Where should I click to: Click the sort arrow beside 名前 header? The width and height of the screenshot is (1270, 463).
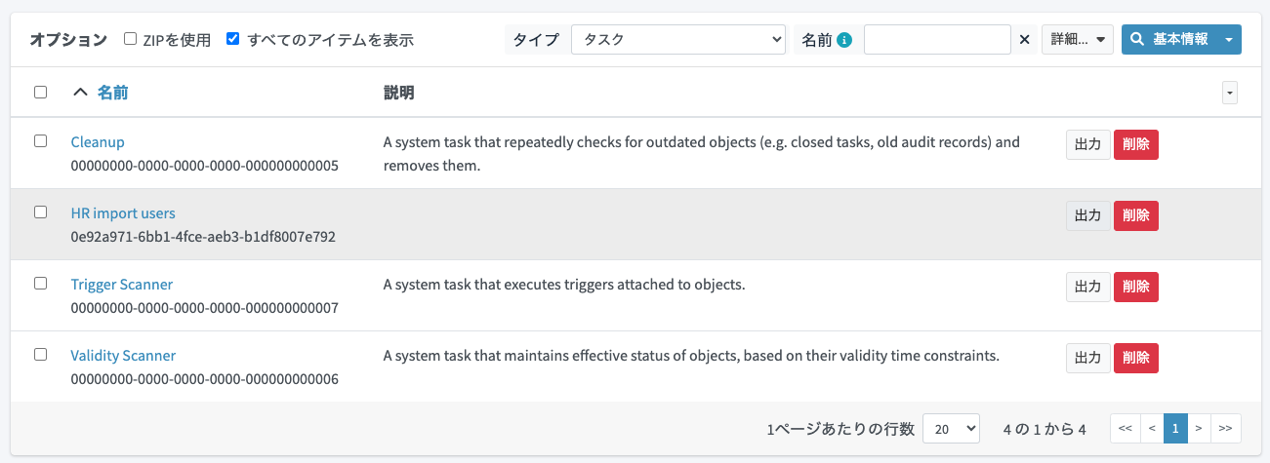click(81, 93)
